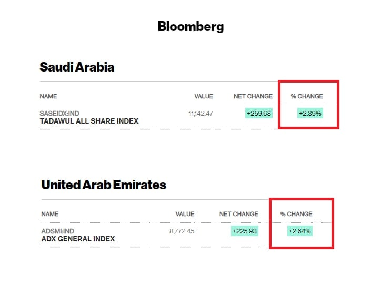
Task: Sort UAE table by % CHANGE header
Action: pyautogui.click(x=296, y=214)
